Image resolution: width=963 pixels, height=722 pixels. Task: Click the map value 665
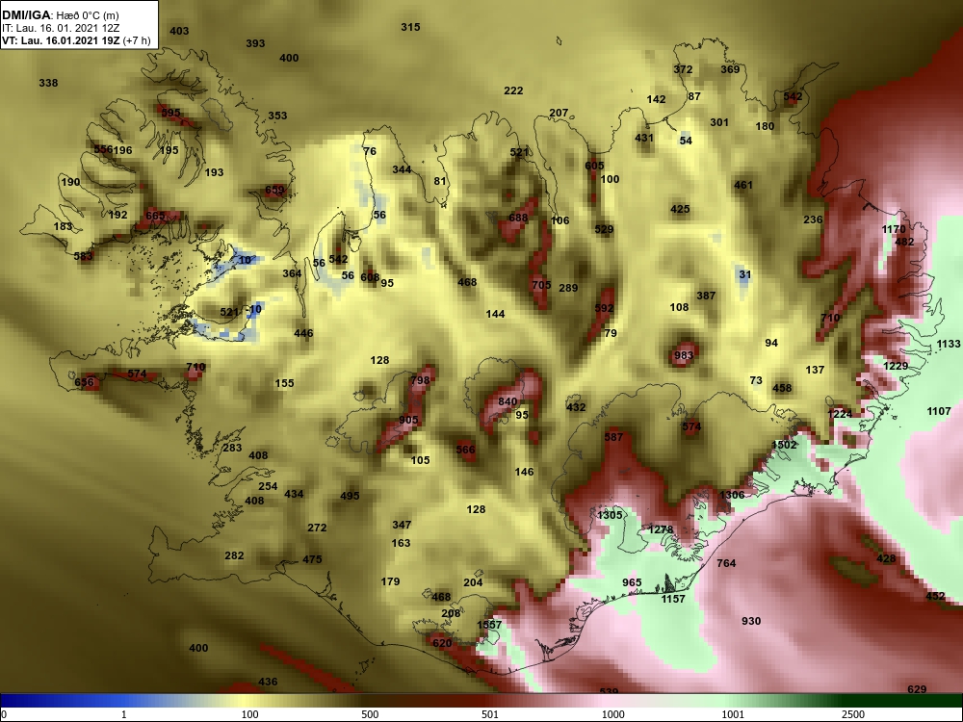(x=155, y=216)
